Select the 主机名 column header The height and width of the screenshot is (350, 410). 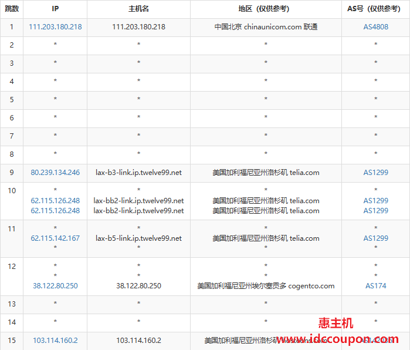coord(138,9)
